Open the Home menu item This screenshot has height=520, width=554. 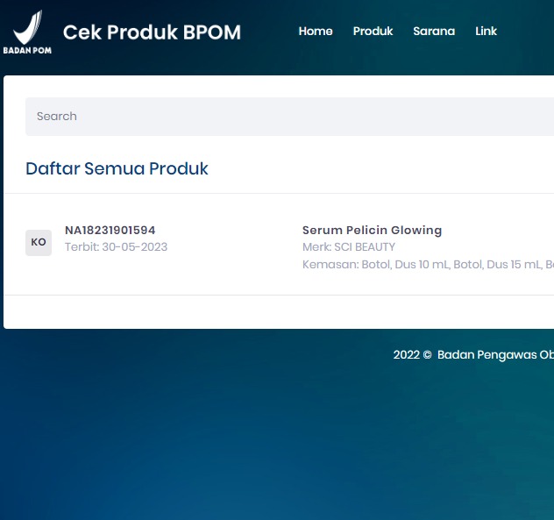316,31
